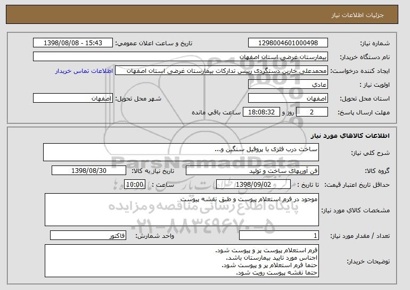
Task: Click the label واحد شمارش
Action: 154,236
